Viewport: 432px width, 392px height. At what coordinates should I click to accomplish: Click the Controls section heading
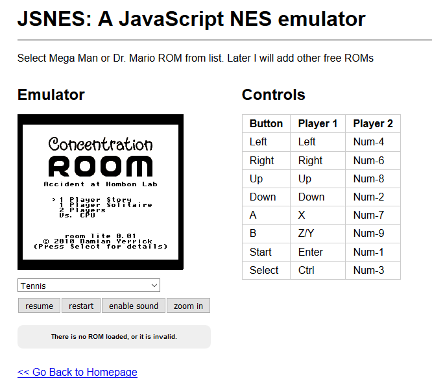click(274, 95)
